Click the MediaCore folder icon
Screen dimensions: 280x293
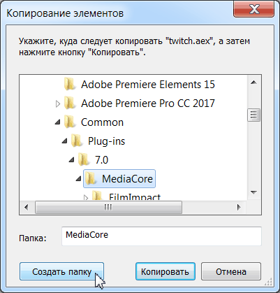[x=91, y=178]
